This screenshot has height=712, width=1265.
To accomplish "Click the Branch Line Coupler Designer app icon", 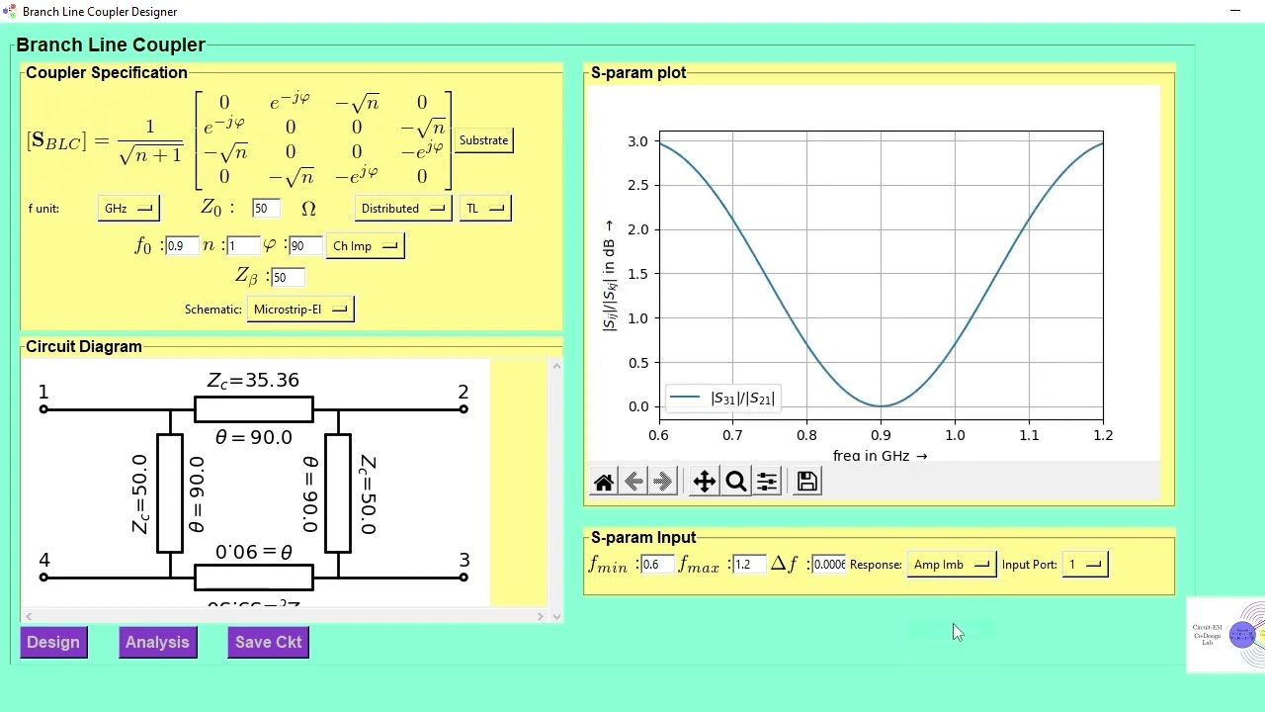I will 10,11.
